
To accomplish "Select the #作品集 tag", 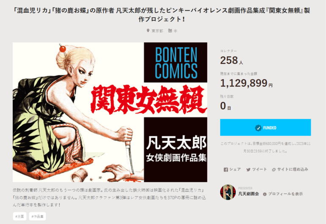I will click(37, 216).
